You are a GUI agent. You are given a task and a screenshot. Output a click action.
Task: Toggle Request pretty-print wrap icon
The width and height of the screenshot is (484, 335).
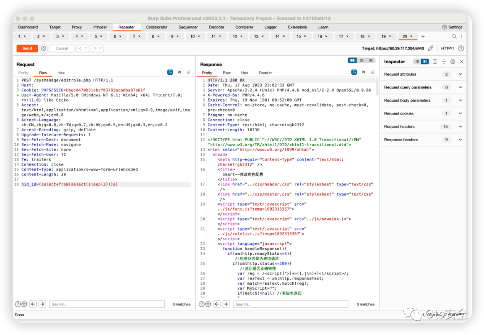[170, 72]
